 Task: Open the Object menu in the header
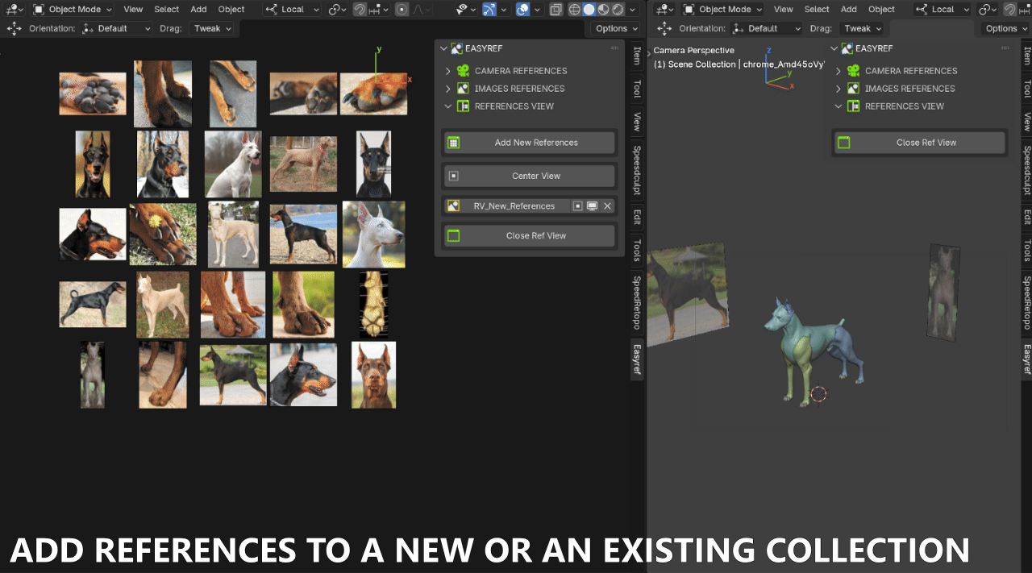tap(231, 9)
